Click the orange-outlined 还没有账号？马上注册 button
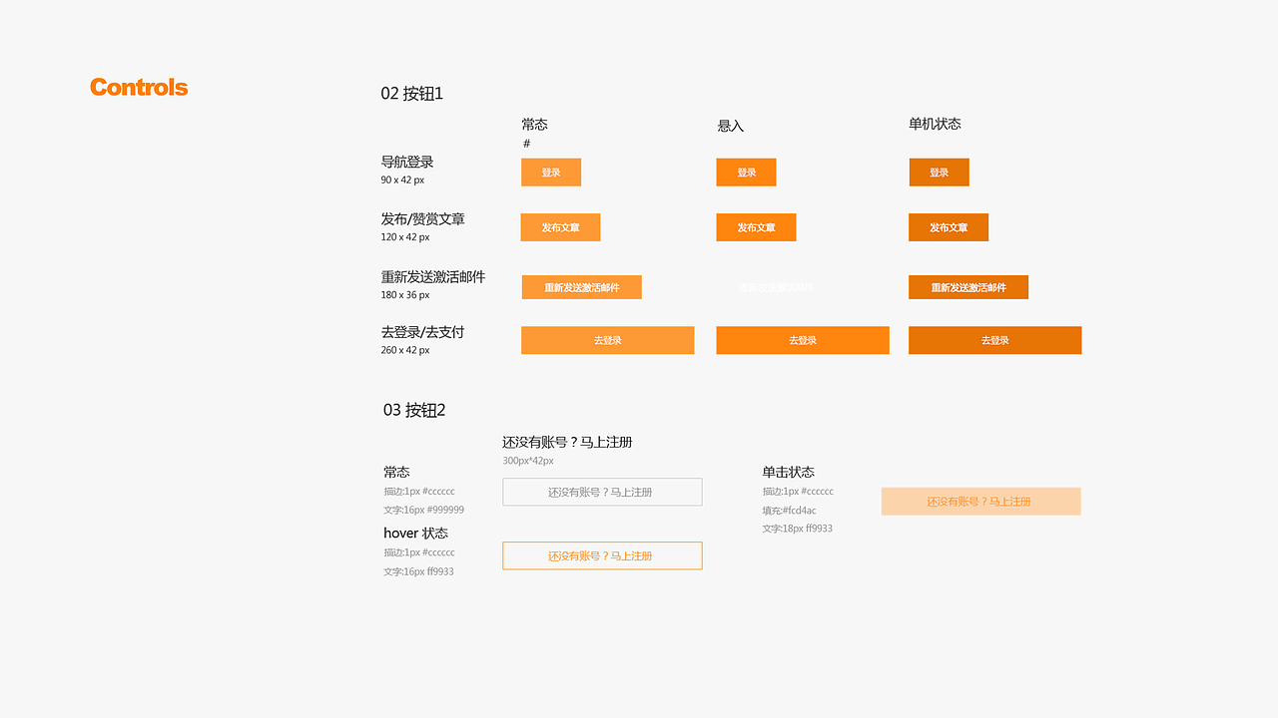 (x=602, y=555)
